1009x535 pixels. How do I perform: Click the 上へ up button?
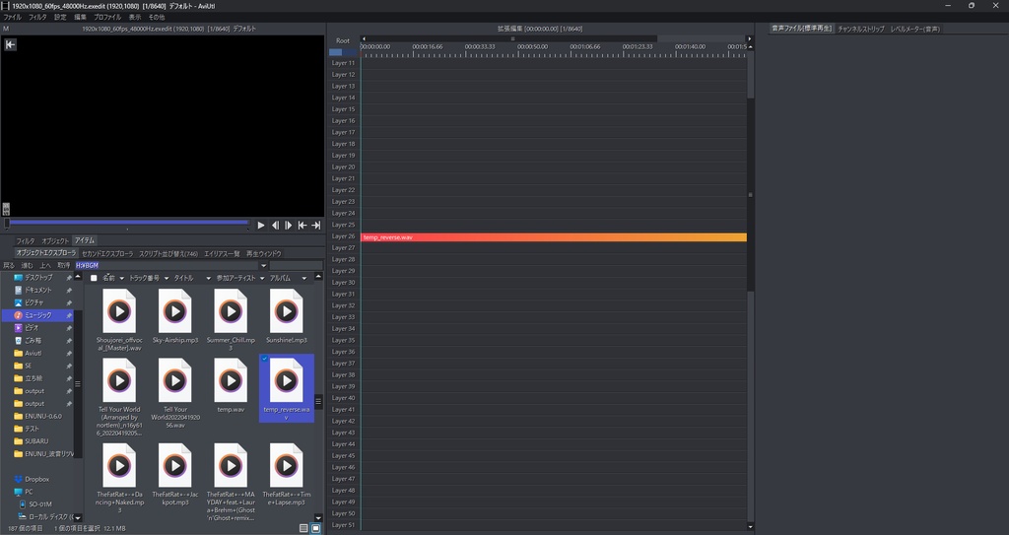tap(45, 265)
